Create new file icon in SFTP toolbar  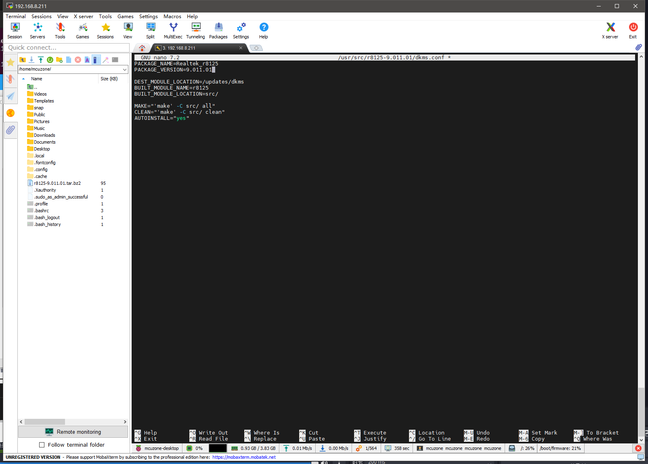point(69,60)
